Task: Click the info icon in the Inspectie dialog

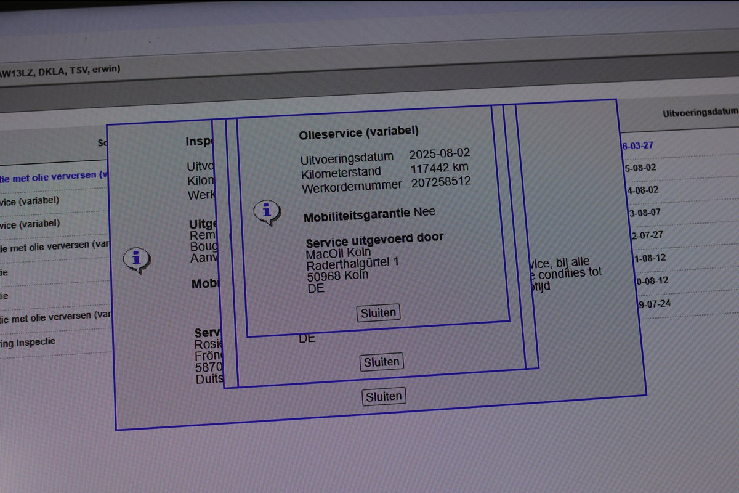Action: [136, 259]
